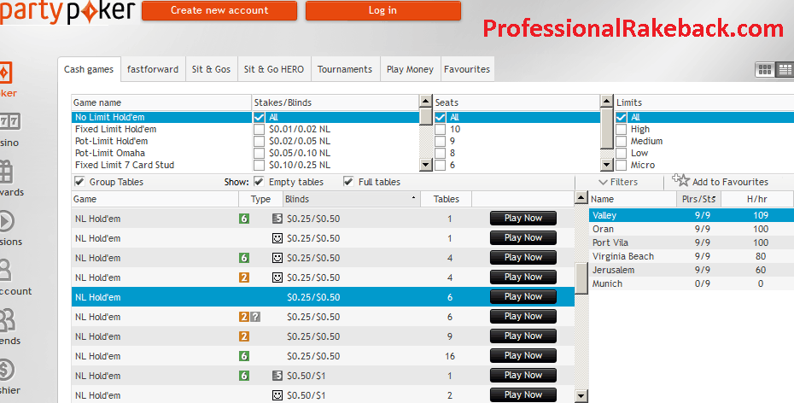Open the My Account person icon
794x403 pixels.
coord(5,271)
